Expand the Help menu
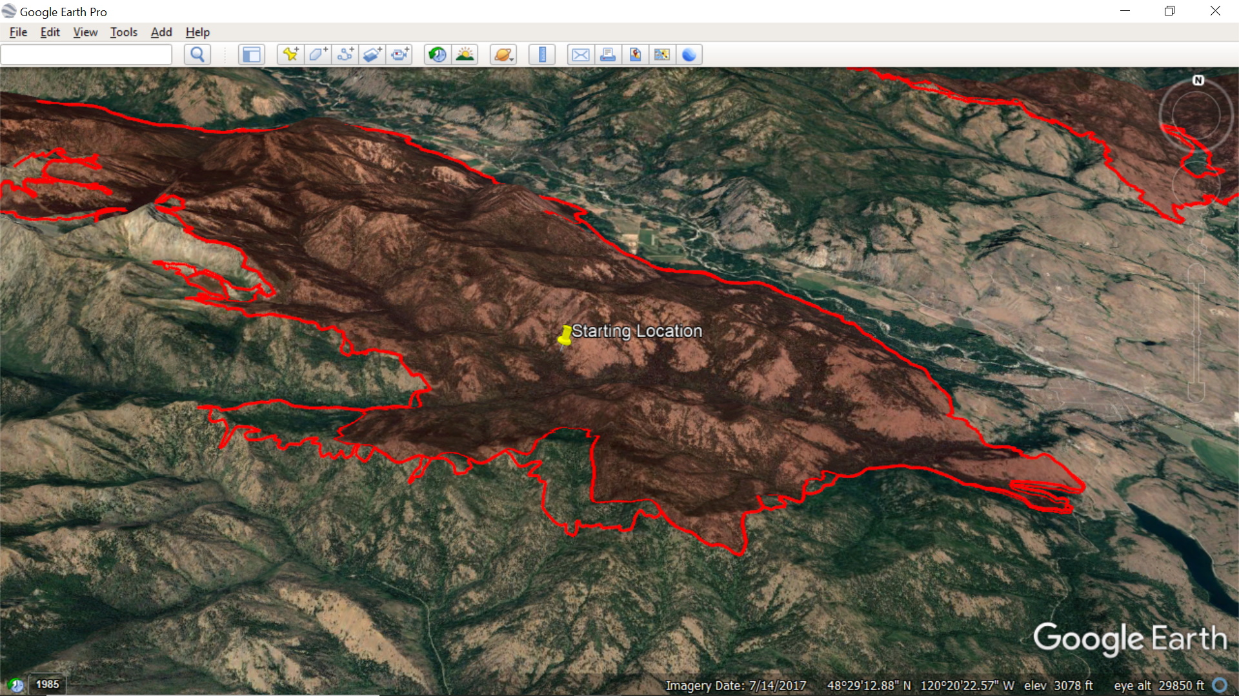 click(197, 32)
